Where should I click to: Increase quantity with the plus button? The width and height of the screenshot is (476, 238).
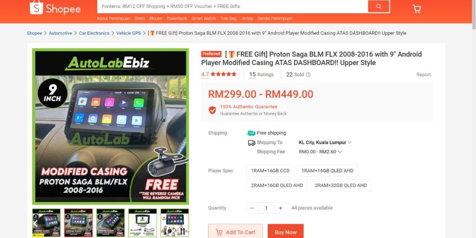click(280, 208)
